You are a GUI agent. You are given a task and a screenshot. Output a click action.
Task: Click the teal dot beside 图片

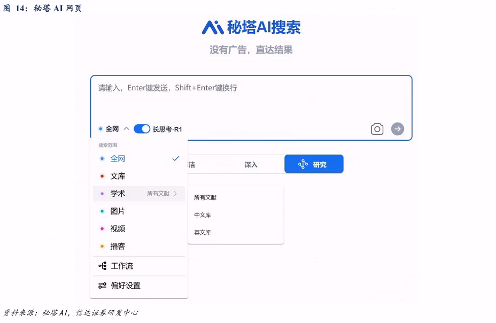point(102,211)
